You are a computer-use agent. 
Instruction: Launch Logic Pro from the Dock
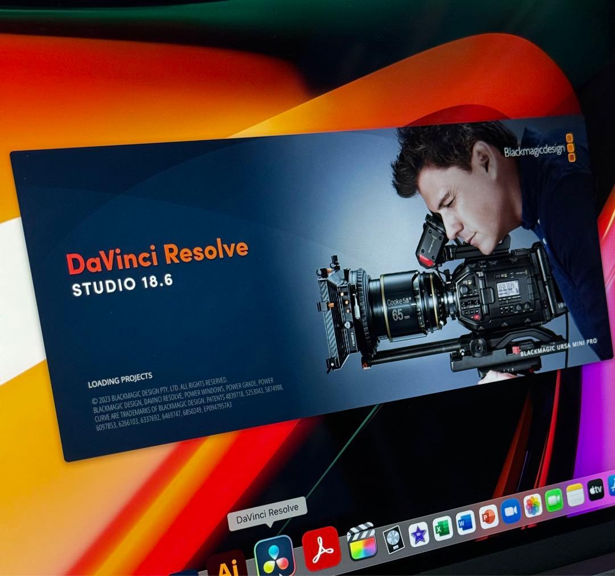(393, 539)
